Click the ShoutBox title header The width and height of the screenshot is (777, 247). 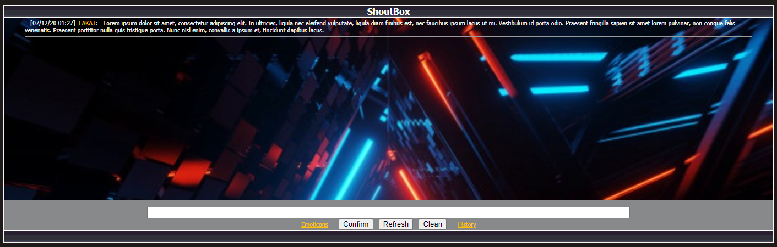tap(388, 12)
